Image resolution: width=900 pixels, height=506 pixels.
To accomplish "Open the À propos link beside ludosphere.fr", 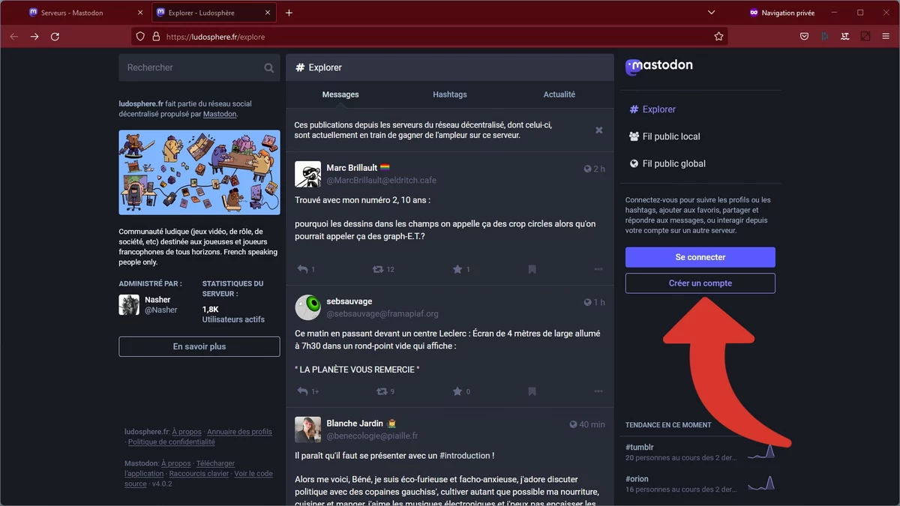I will coord(187,432).
